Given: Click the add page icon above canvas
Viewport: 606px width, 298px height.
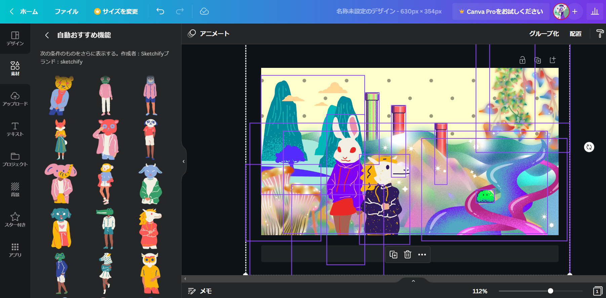Looking at the screenshot, I should point(553,60).
